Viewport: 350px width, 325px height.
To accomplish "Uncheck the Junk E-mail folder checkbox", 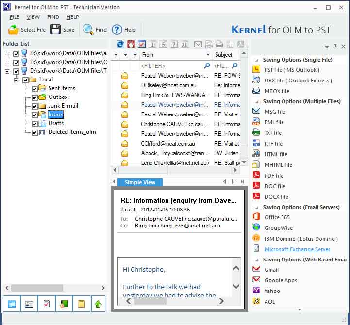I will [34, 106].
